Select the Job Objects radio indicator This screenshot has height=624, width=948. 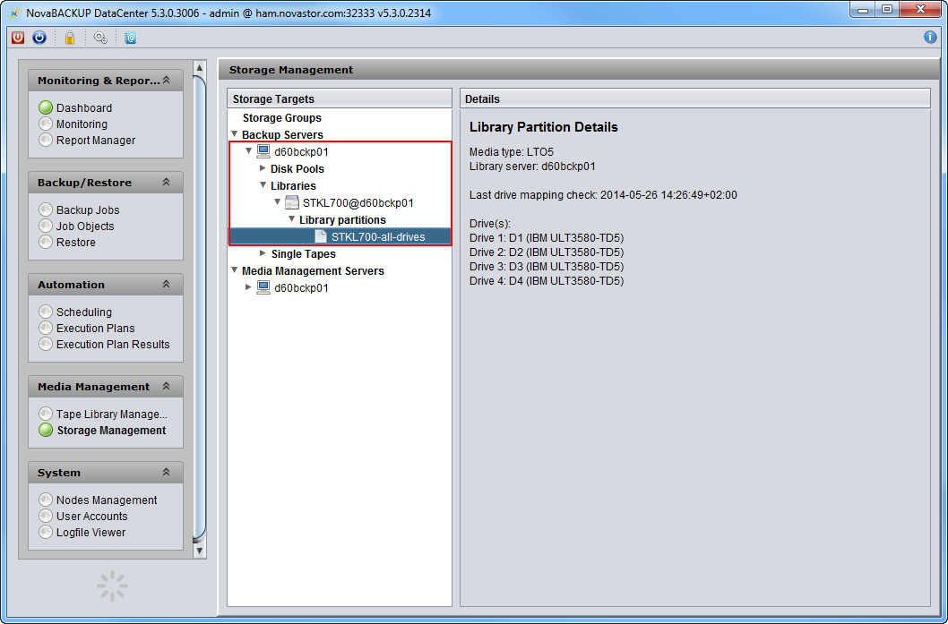tap(46, 226)
